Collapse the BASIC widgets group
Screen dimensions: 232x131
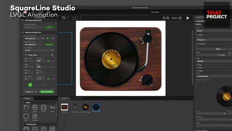point(24,103)
